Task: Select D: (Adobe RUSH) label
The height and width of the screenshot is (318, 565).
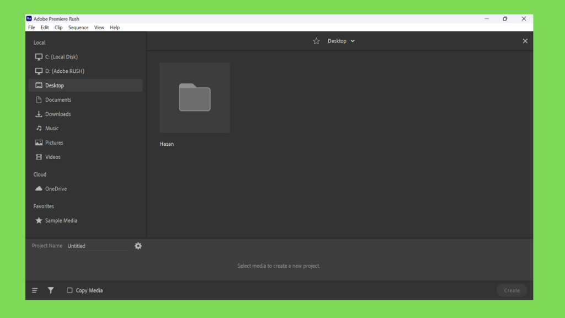Action: coord(65,71)
